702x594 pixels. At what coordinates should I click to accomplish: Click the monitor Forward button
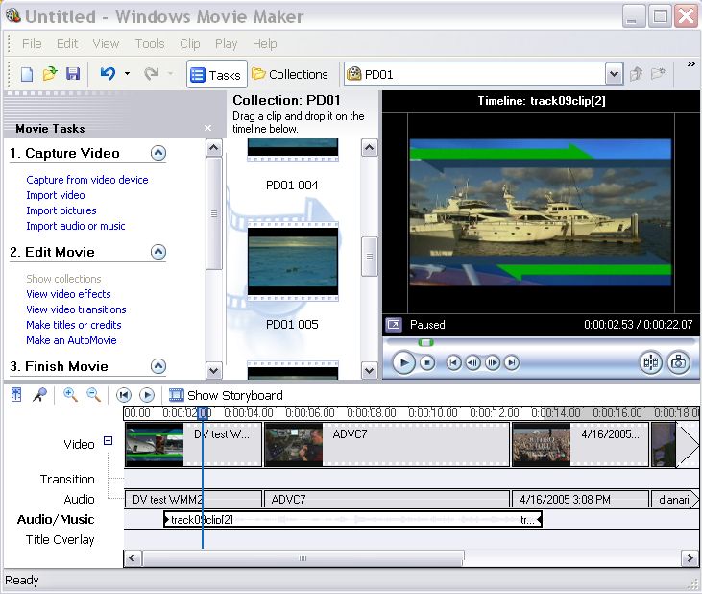point(512,363)
